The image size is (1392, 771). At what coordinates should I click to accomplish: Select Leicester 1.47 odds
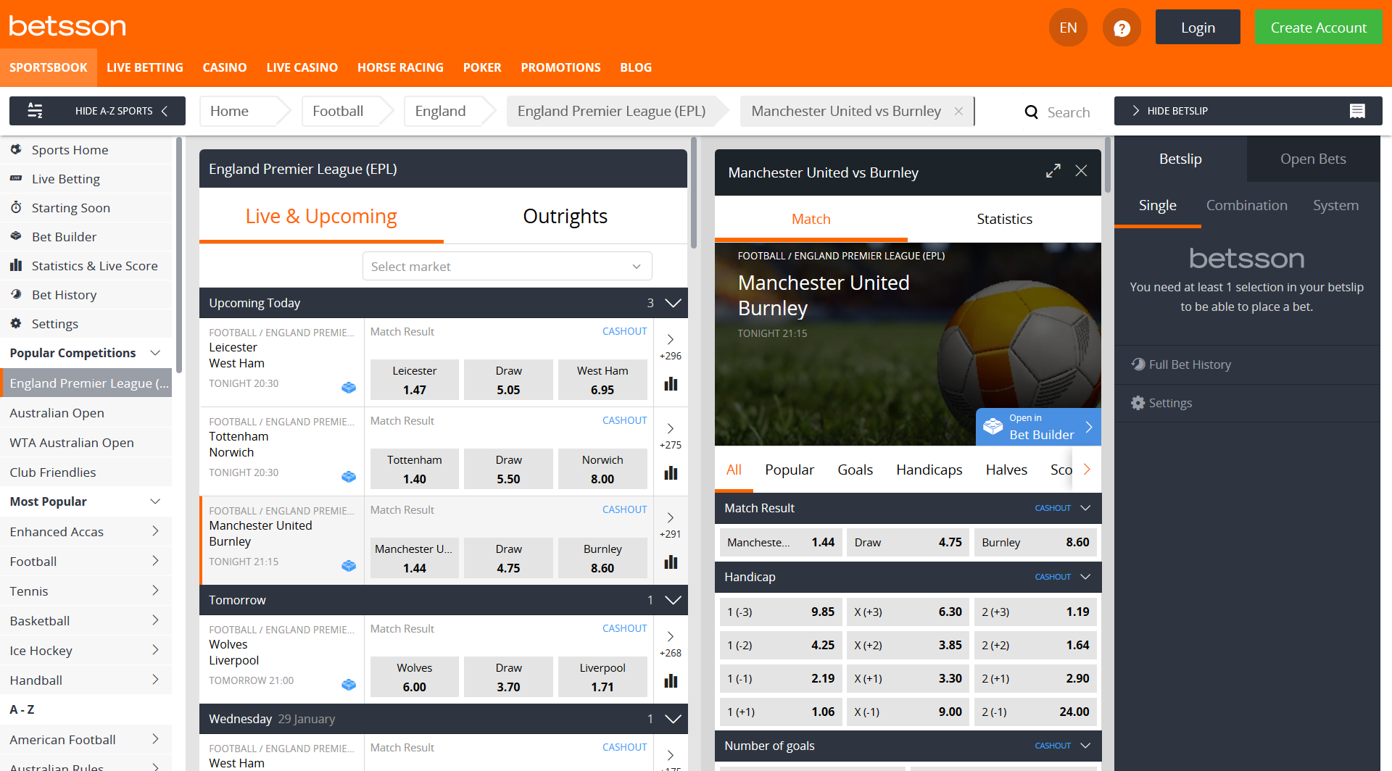pyautogui.click(x=415, y=380)
